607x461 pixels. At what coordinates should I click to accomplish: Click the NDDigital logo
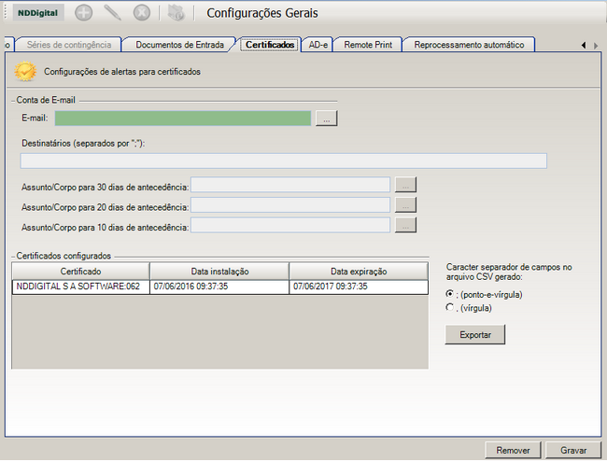click(x=38, y=13)
